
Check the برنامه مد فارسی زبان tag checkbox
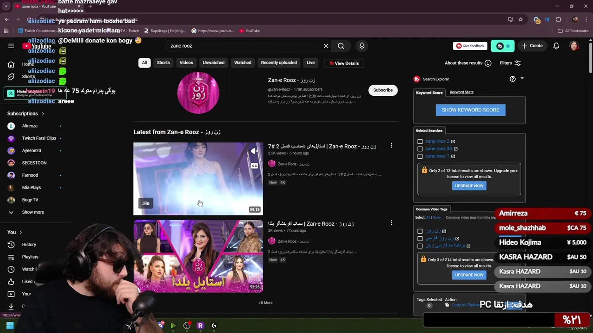(420, 246)
